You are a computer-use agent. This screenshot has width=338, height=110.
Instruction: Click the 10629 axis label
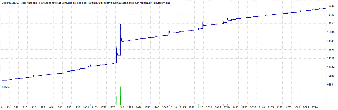(331, 76)
